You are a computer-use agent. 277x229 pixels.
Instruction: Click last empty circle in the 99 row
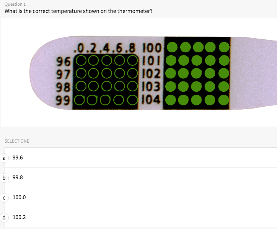(132, 100)
